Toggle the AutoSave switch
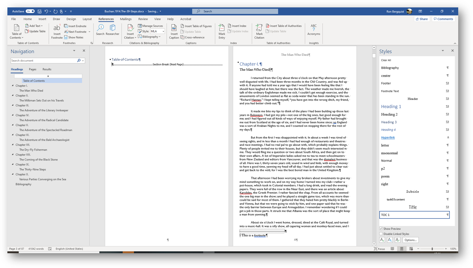473x268 pixels. [x=30, y=11]
